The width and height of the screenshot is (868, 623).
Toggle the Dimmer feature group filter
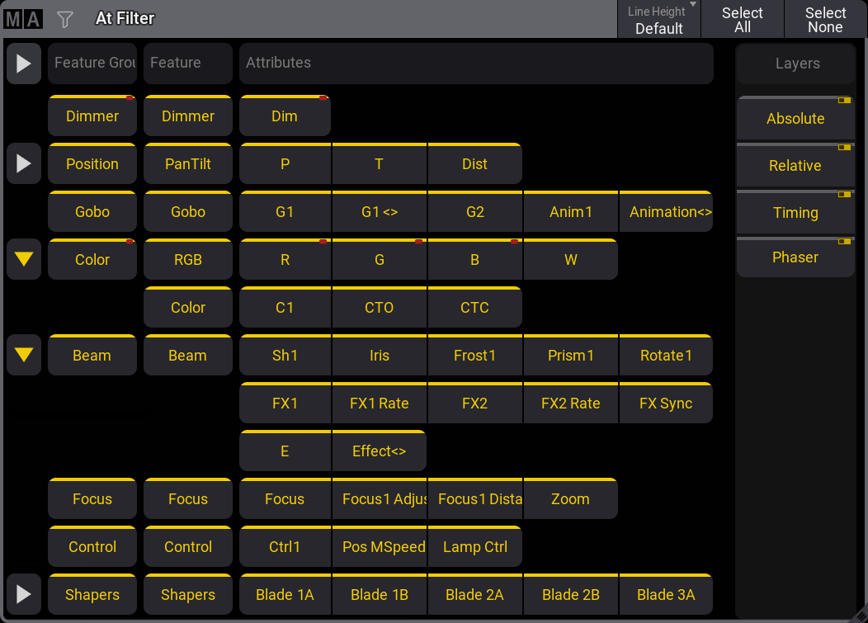(x=92, y=116)
